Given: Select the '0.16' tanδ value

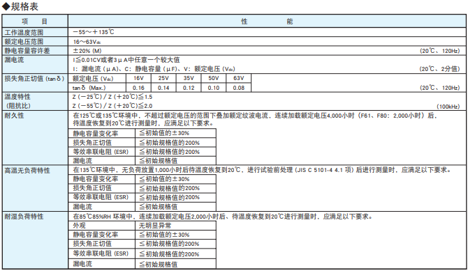Looking at the screenshot, I should click(x=138, y=88).
